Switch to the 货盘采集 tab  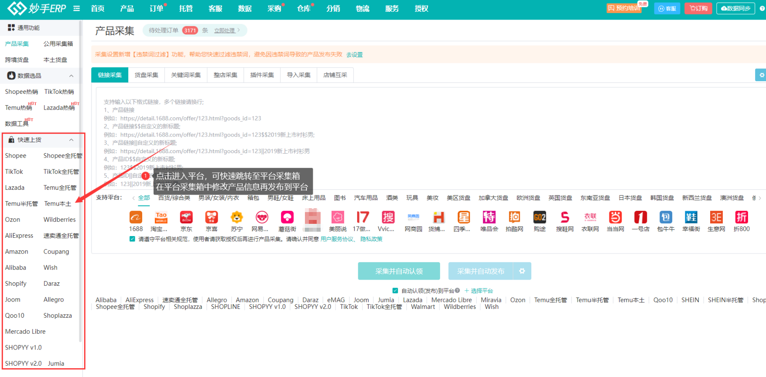coord(146,75)
